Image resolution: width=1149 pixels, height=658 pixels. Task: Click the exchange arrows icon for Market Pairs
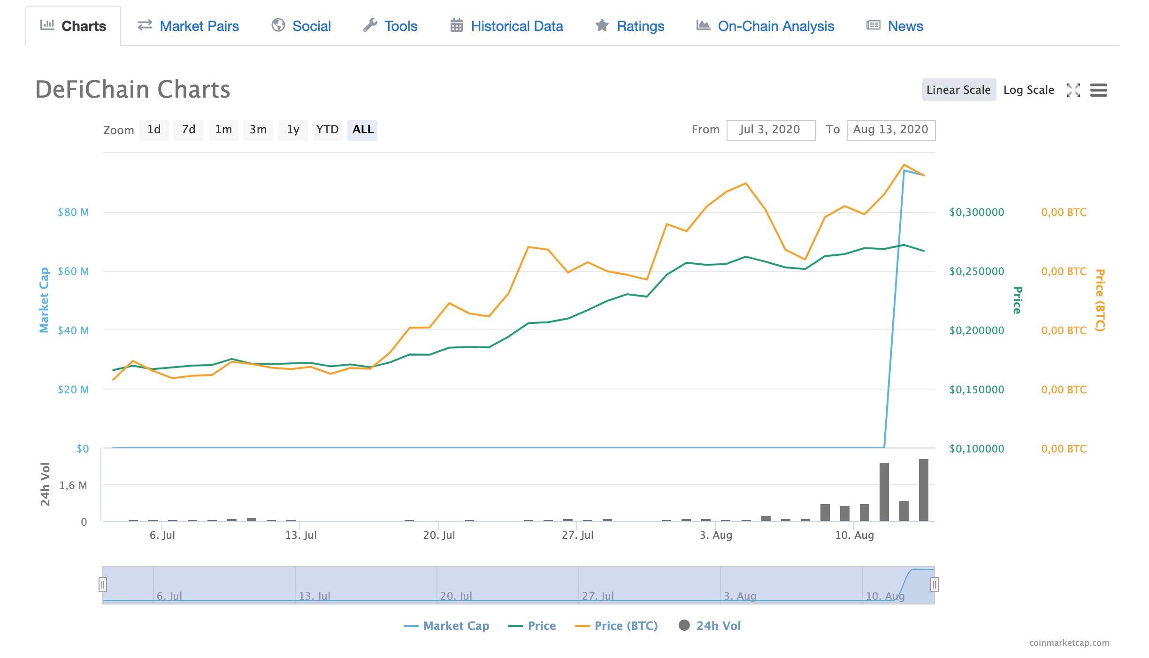tap(145, 25)
